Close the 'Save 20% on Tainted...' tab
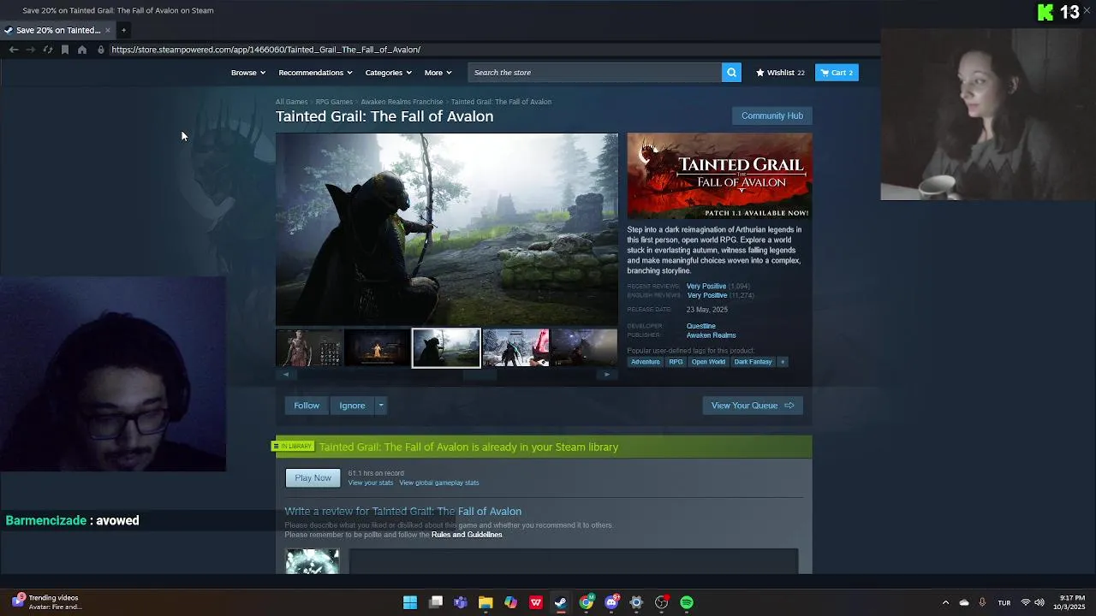 [108, 30]
